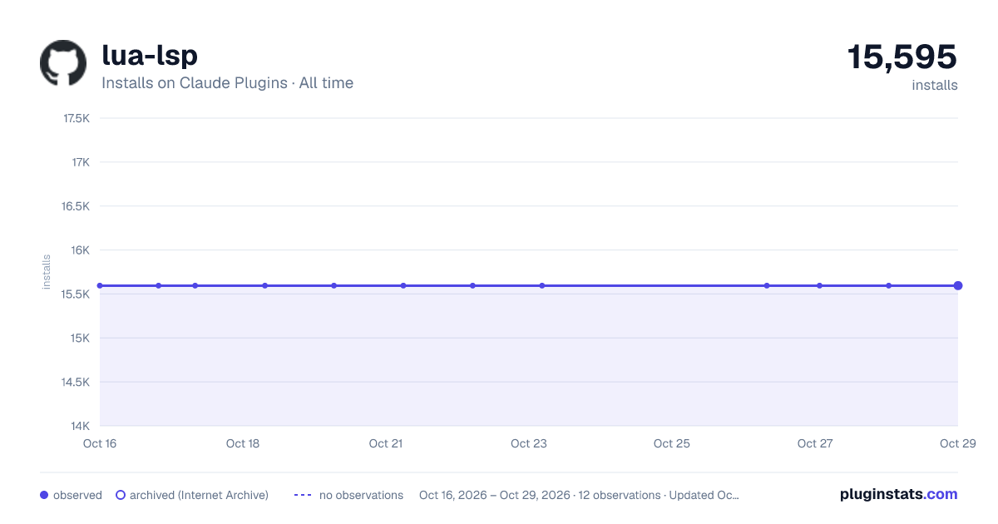Click the rotated installs y-axis title

(47, 272)
